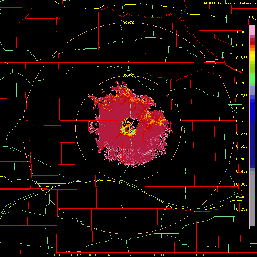
Task: Select the 0.360 scale value
Action: (242, 184)
